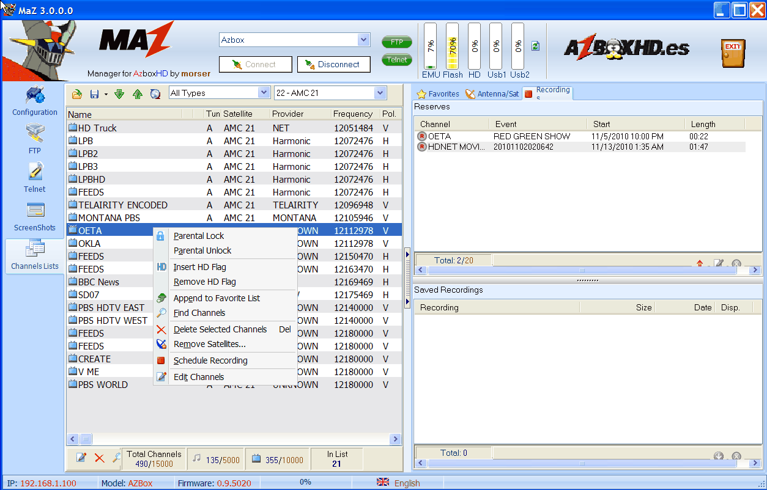Select the HDNET MOVI... reserve entry
This screenshot has height=490, width=767.
pos(580,147)
